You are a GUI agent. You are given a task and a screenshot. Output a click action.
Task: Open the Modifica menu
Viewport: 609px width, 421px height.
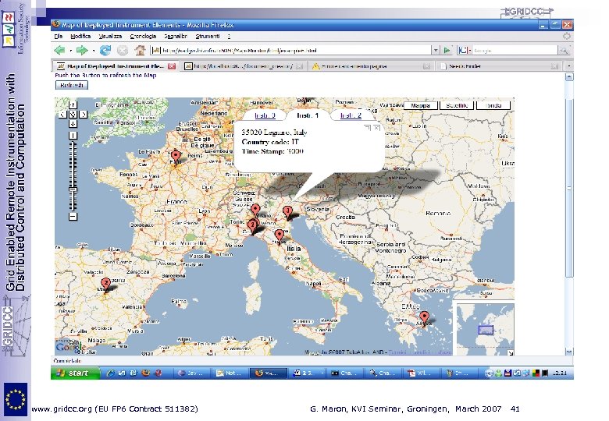pyautogui.click(x=80, y=36)
